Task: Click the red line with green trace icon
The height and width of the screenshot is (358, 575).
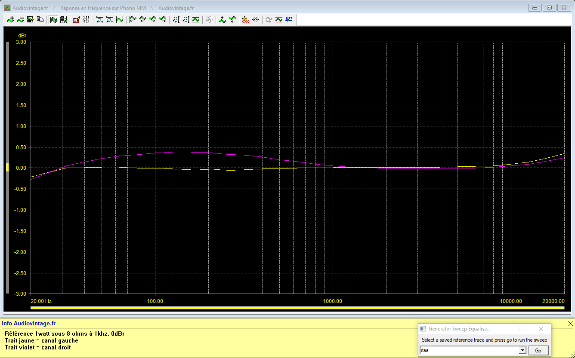Action: 279,19
